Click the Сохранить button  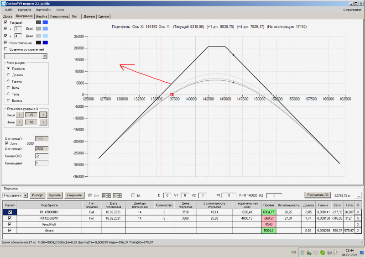74,195
